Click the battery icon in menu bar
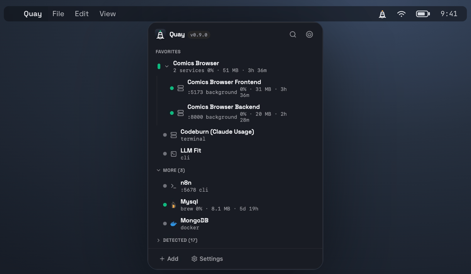The image size is (471, 274). pyautogui.click(x=423, y=14)
